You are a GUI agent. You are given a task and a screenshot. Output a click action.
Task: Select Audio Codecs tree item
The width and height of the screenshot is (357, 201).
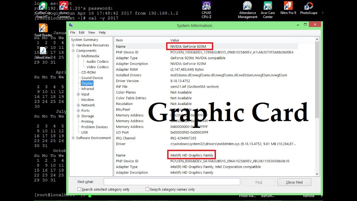[x=98, y=61]
